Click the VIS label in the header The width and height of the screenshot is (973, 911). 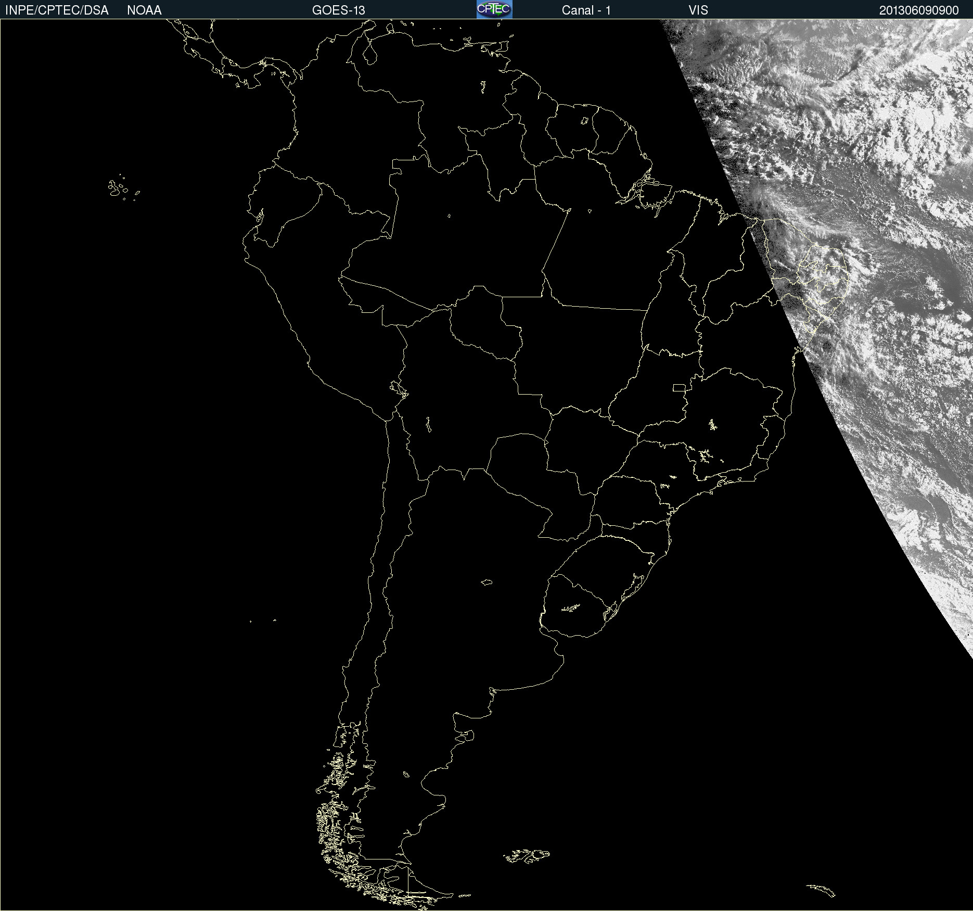698,10
